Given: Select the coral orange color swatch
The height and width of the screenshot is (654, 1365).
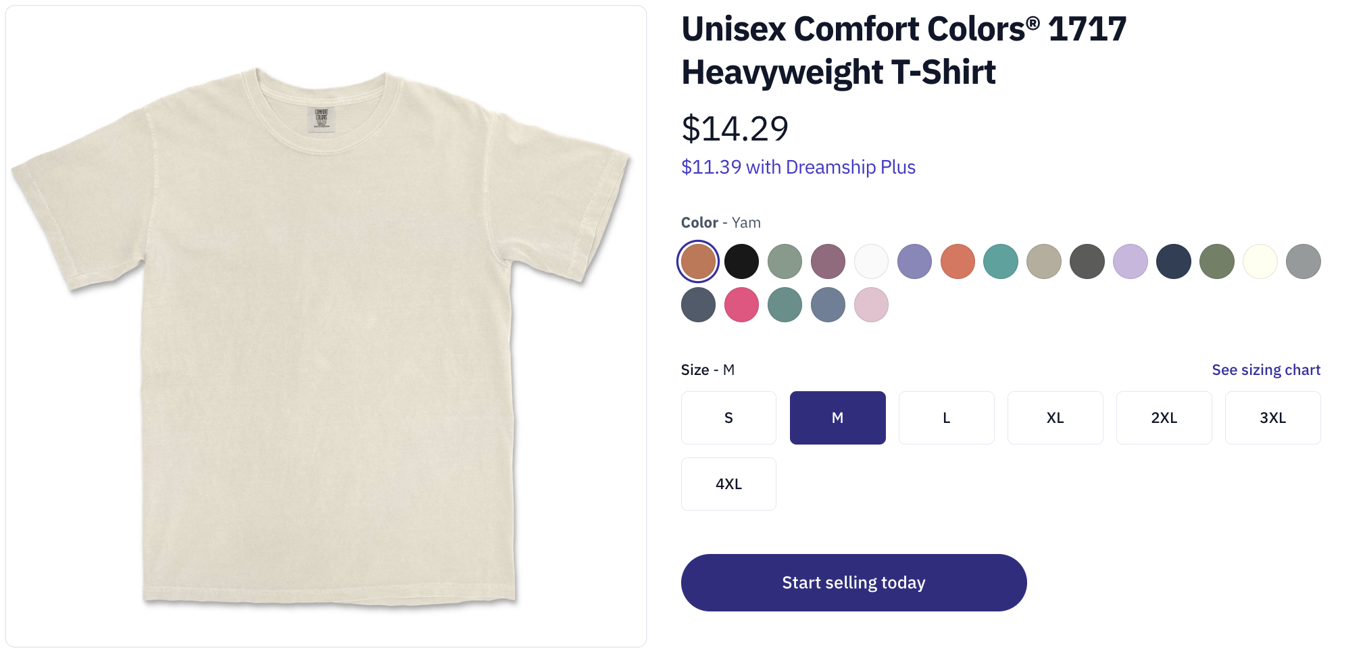Looking at the screenshot, I should coord(958,261).
